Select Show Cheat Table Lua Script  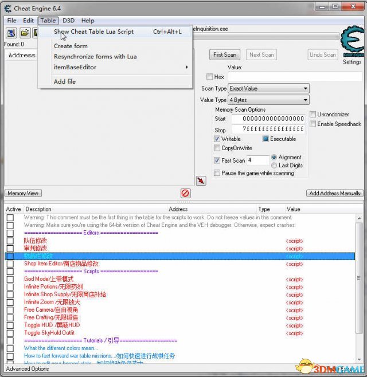tap(115, 32)
